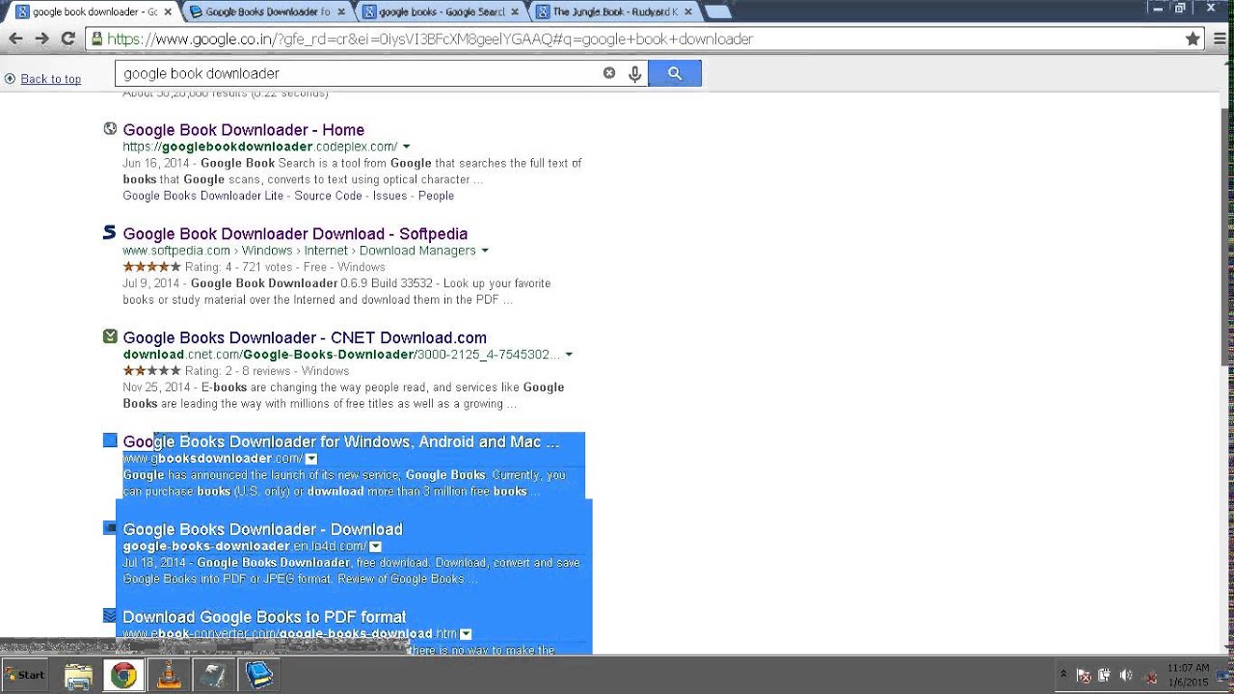
Task: Show hidden system tray icons arrow
Action: (1063, 675)
